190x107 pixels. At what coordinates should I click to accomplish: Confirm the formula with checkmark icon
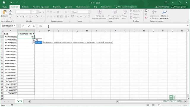click(28, 26)
